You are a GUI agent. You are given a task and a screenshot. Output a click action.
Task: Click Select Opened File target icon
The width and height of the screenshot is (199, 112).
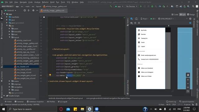click(25, 10)
